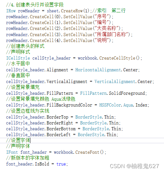Click the 'cellStyle_header.BorderTop' line
This screenshot has width=164, height=172.
61,117
